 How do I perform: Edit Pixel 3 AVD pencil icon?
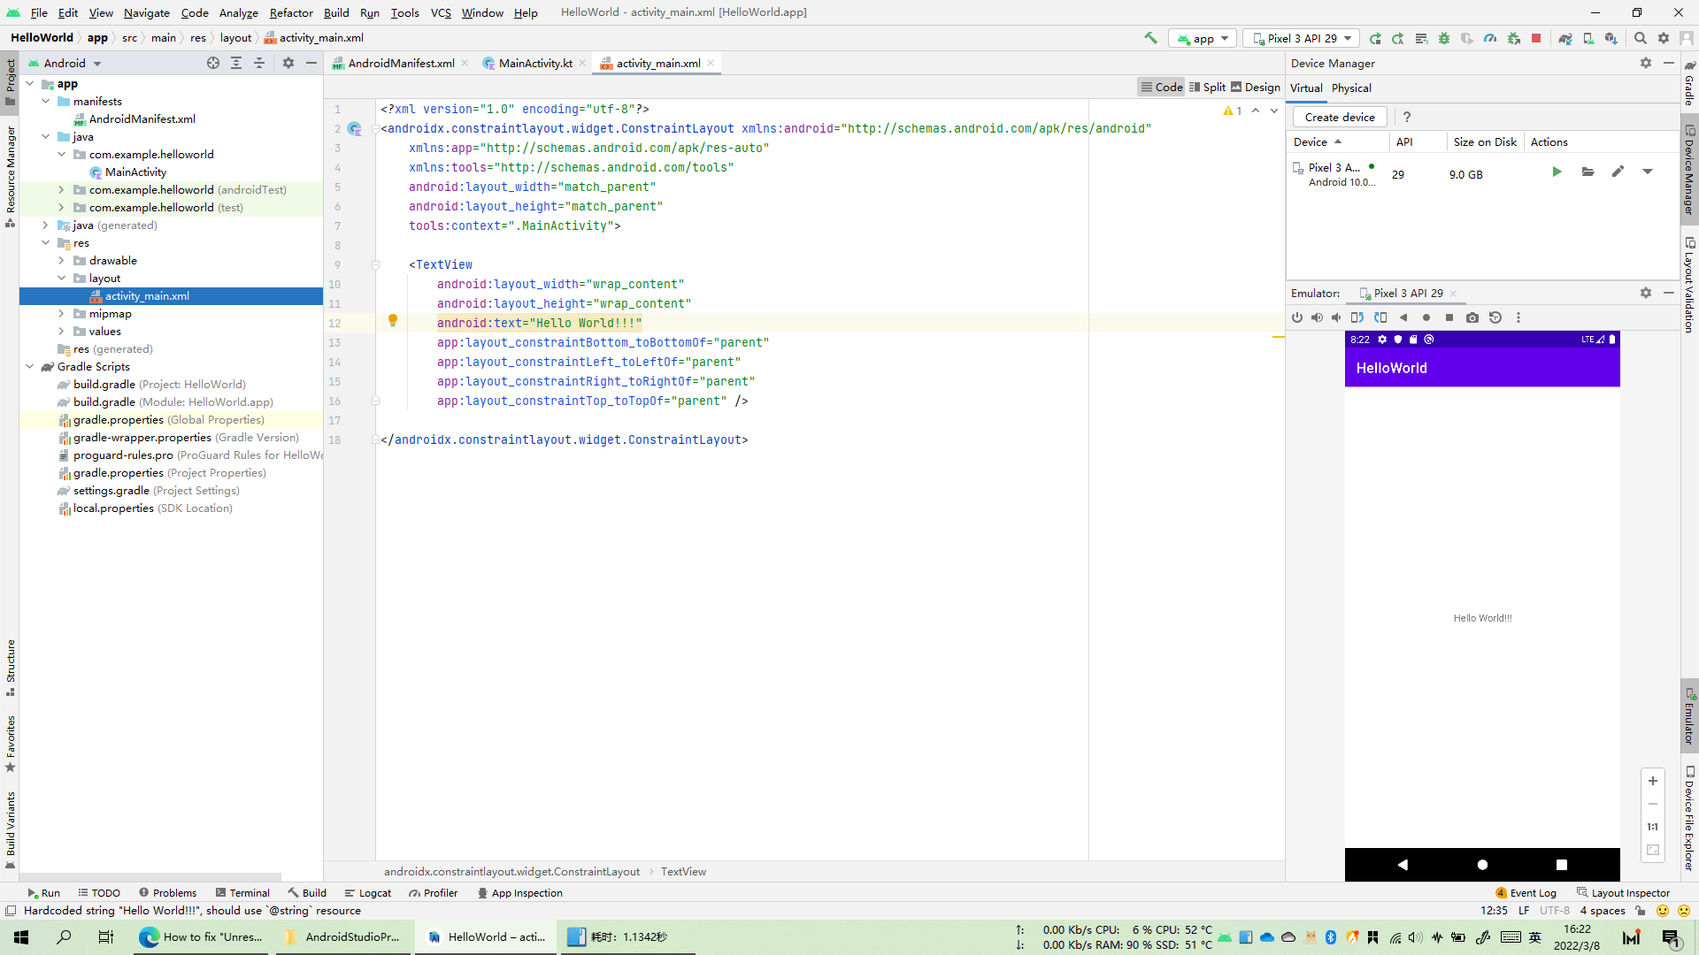(x=1618, y=172)
